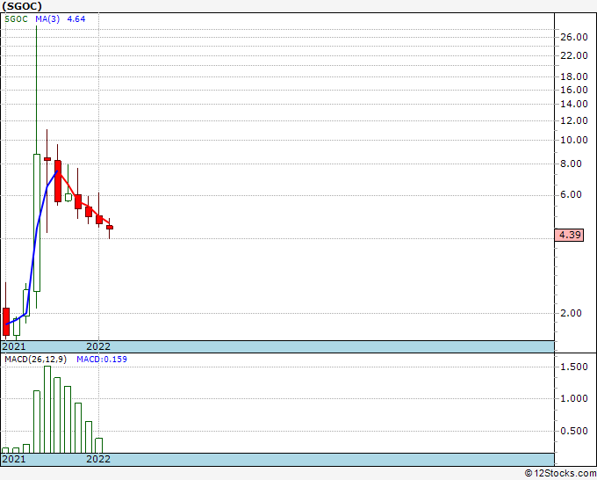Click the 16.00 price axis label
The image size is (597, 480).
[574, 90]
